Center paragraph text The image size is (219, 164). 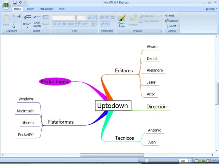point(107,18)
